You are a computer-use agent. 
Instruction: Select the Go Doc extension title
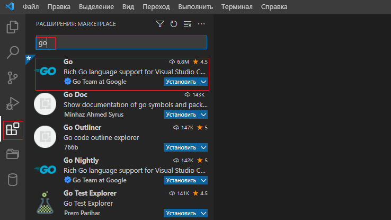tap(75, 94)
